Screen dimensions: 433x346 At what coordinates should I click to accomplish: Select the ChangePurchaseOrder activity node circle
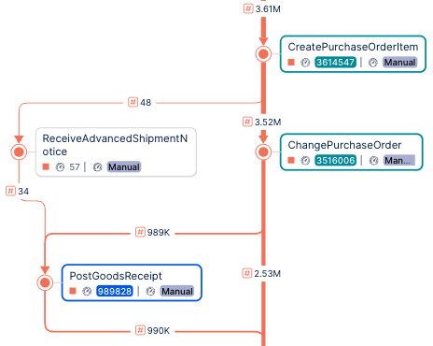(263, 152)
